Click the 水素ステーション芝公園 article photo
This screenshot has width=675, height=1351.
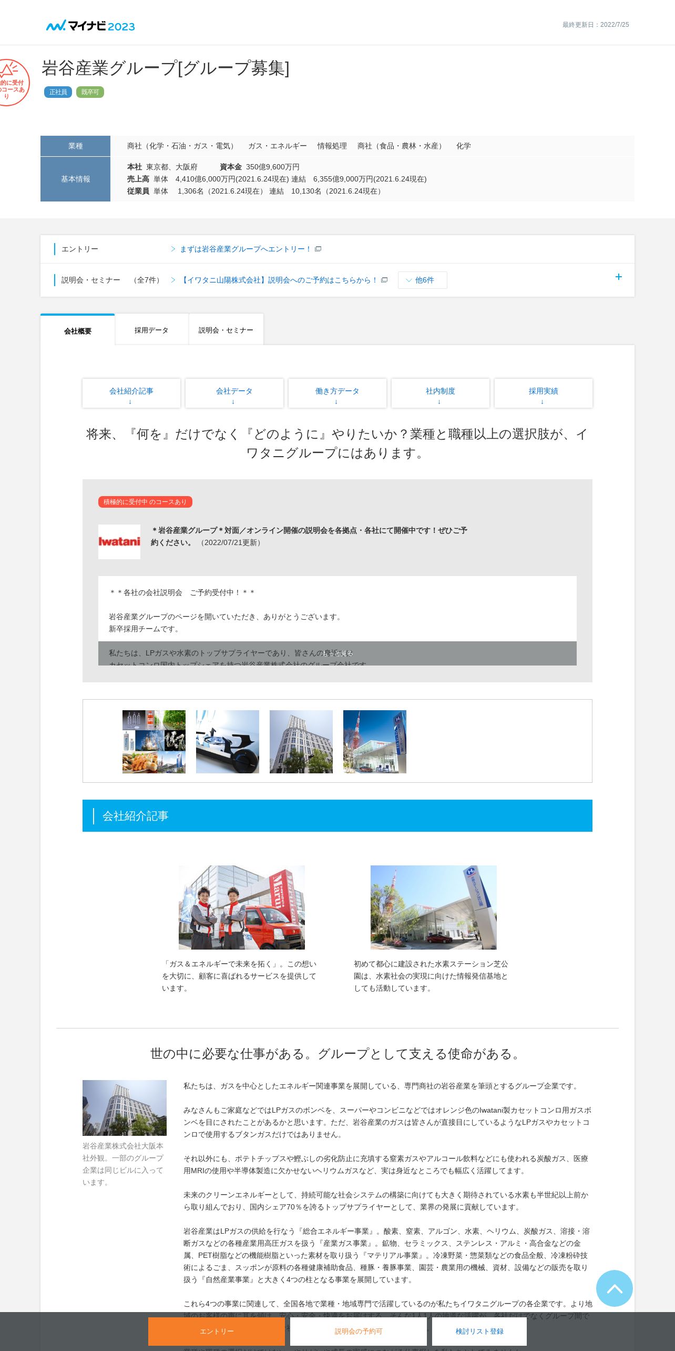click(434, 907)
